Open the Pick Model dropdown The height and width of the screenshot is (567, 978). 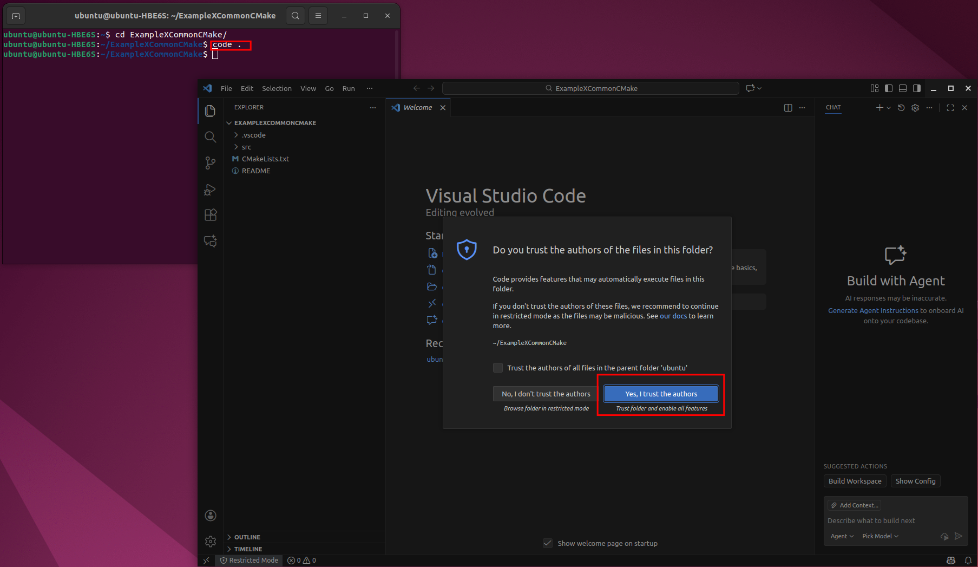pos(880,536)
